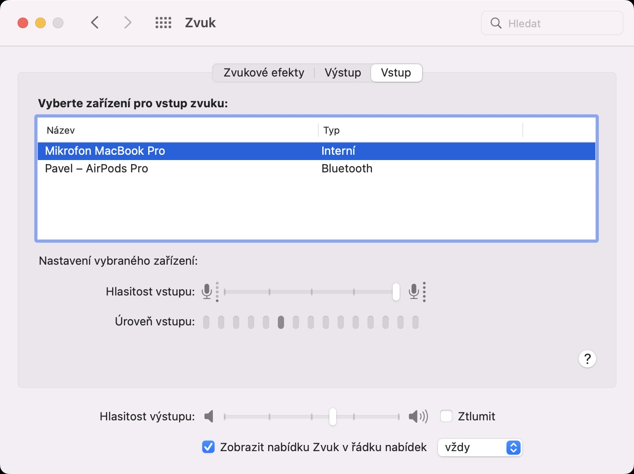Click the Hlasitost vstupu slider handle
Viewport: 634px width, 474px height.
396,292
